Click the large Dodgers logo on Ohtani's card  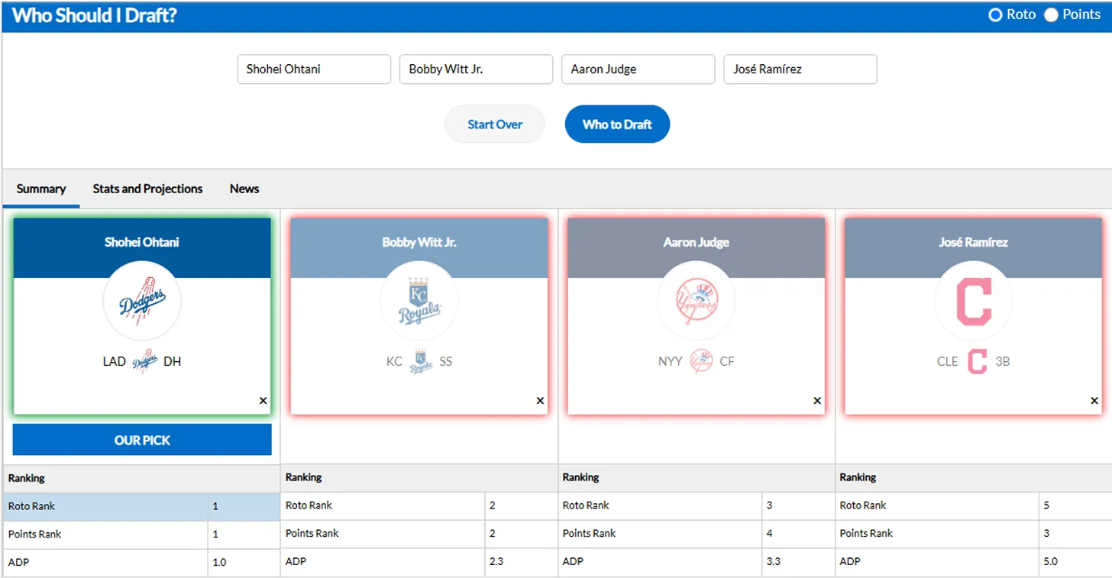pyautogui.click(x=142, y=302)
